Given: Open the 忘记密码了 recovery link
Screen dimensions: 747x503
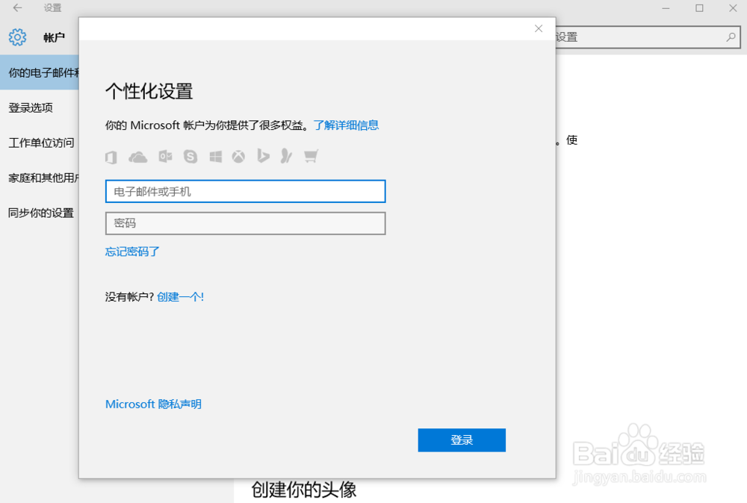Looking at the screenshot, I should tap(131, 251).
